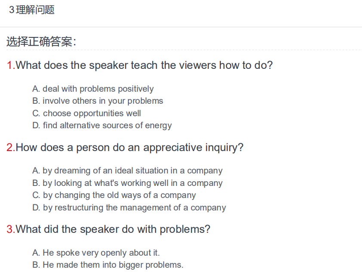
Task: Select answer A deal with problems positively
Action: point(93,89)
